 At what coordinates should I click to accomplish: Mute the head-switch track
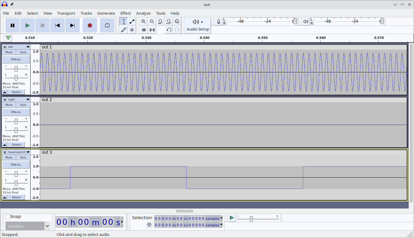[x=9, y=158]
